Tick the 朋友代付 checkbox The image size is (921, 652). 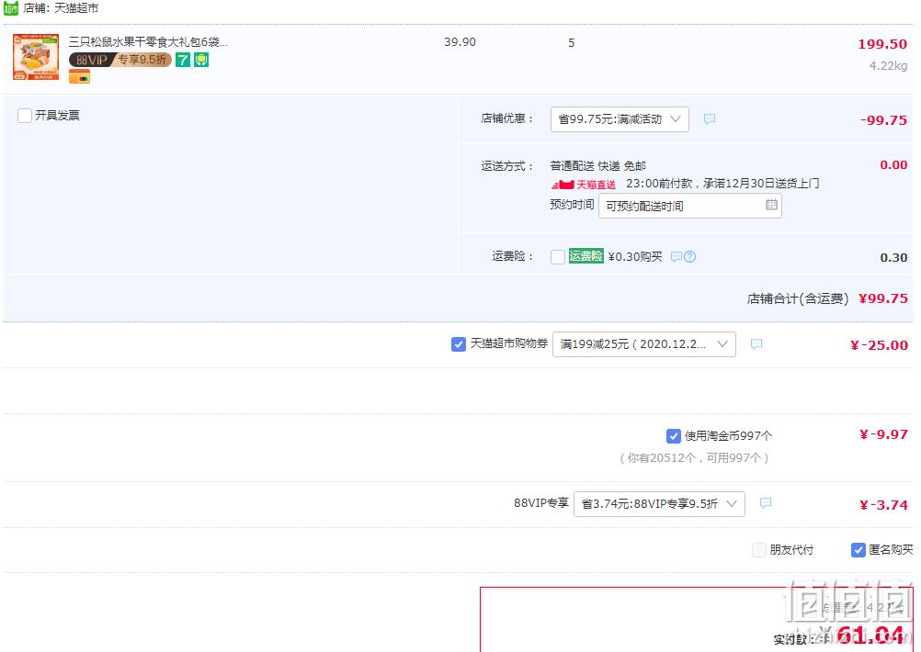759,550
